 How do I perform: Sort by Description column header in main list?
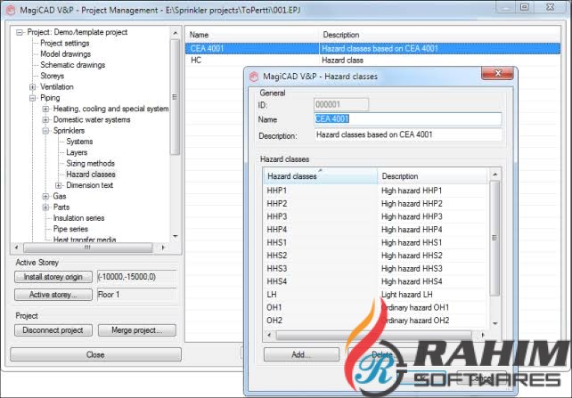coord(439,35)
